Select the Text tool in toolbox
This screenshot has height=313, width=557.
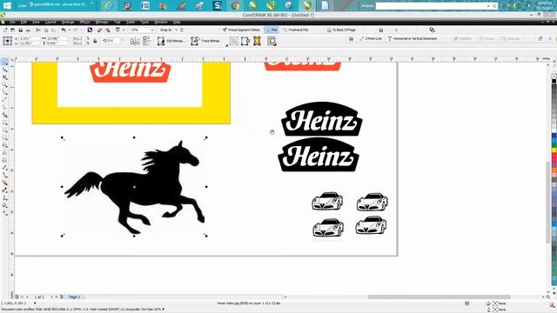coord(4,153)
